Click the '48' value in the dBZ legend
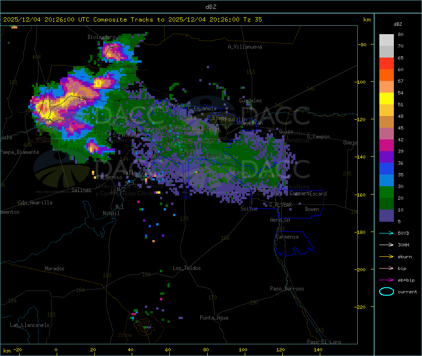The width and height of the screenshot is (422, 356). point(400,116)
